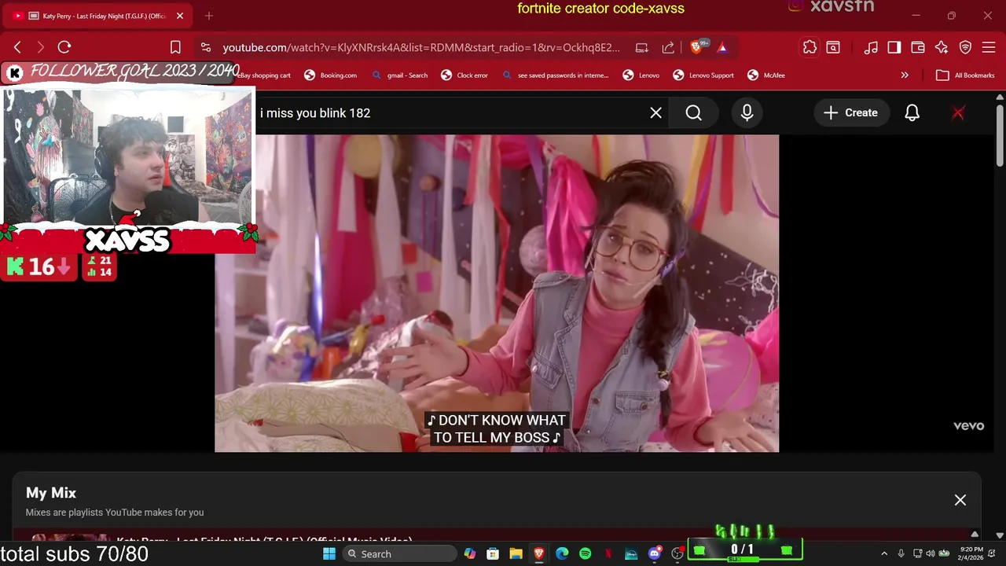Image resolution: width=1006 pixels, height=566 pixels.
Task: Open File Explorer from taskbar
Action: click(x=516, y=553)
